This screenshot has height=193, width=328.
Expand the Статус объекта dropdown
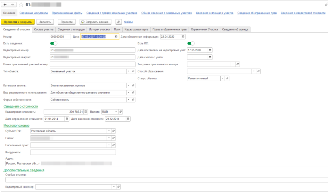[x=222, y=78]
